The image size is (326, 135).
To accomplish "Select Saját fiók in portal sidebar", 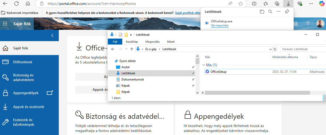I will coord(29,48).
